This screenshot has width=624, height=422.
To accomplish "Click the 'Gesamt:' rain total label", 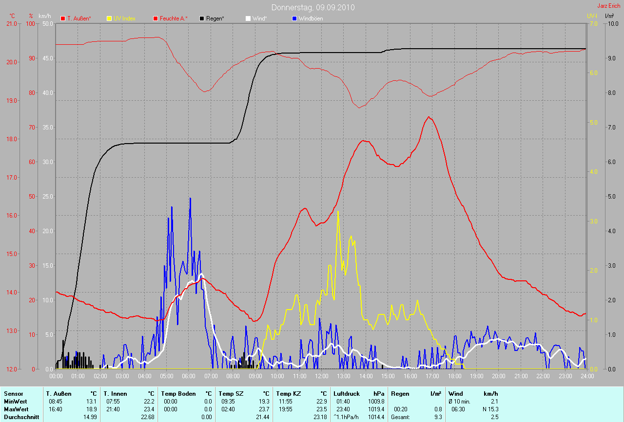I will tap(400, 417).
